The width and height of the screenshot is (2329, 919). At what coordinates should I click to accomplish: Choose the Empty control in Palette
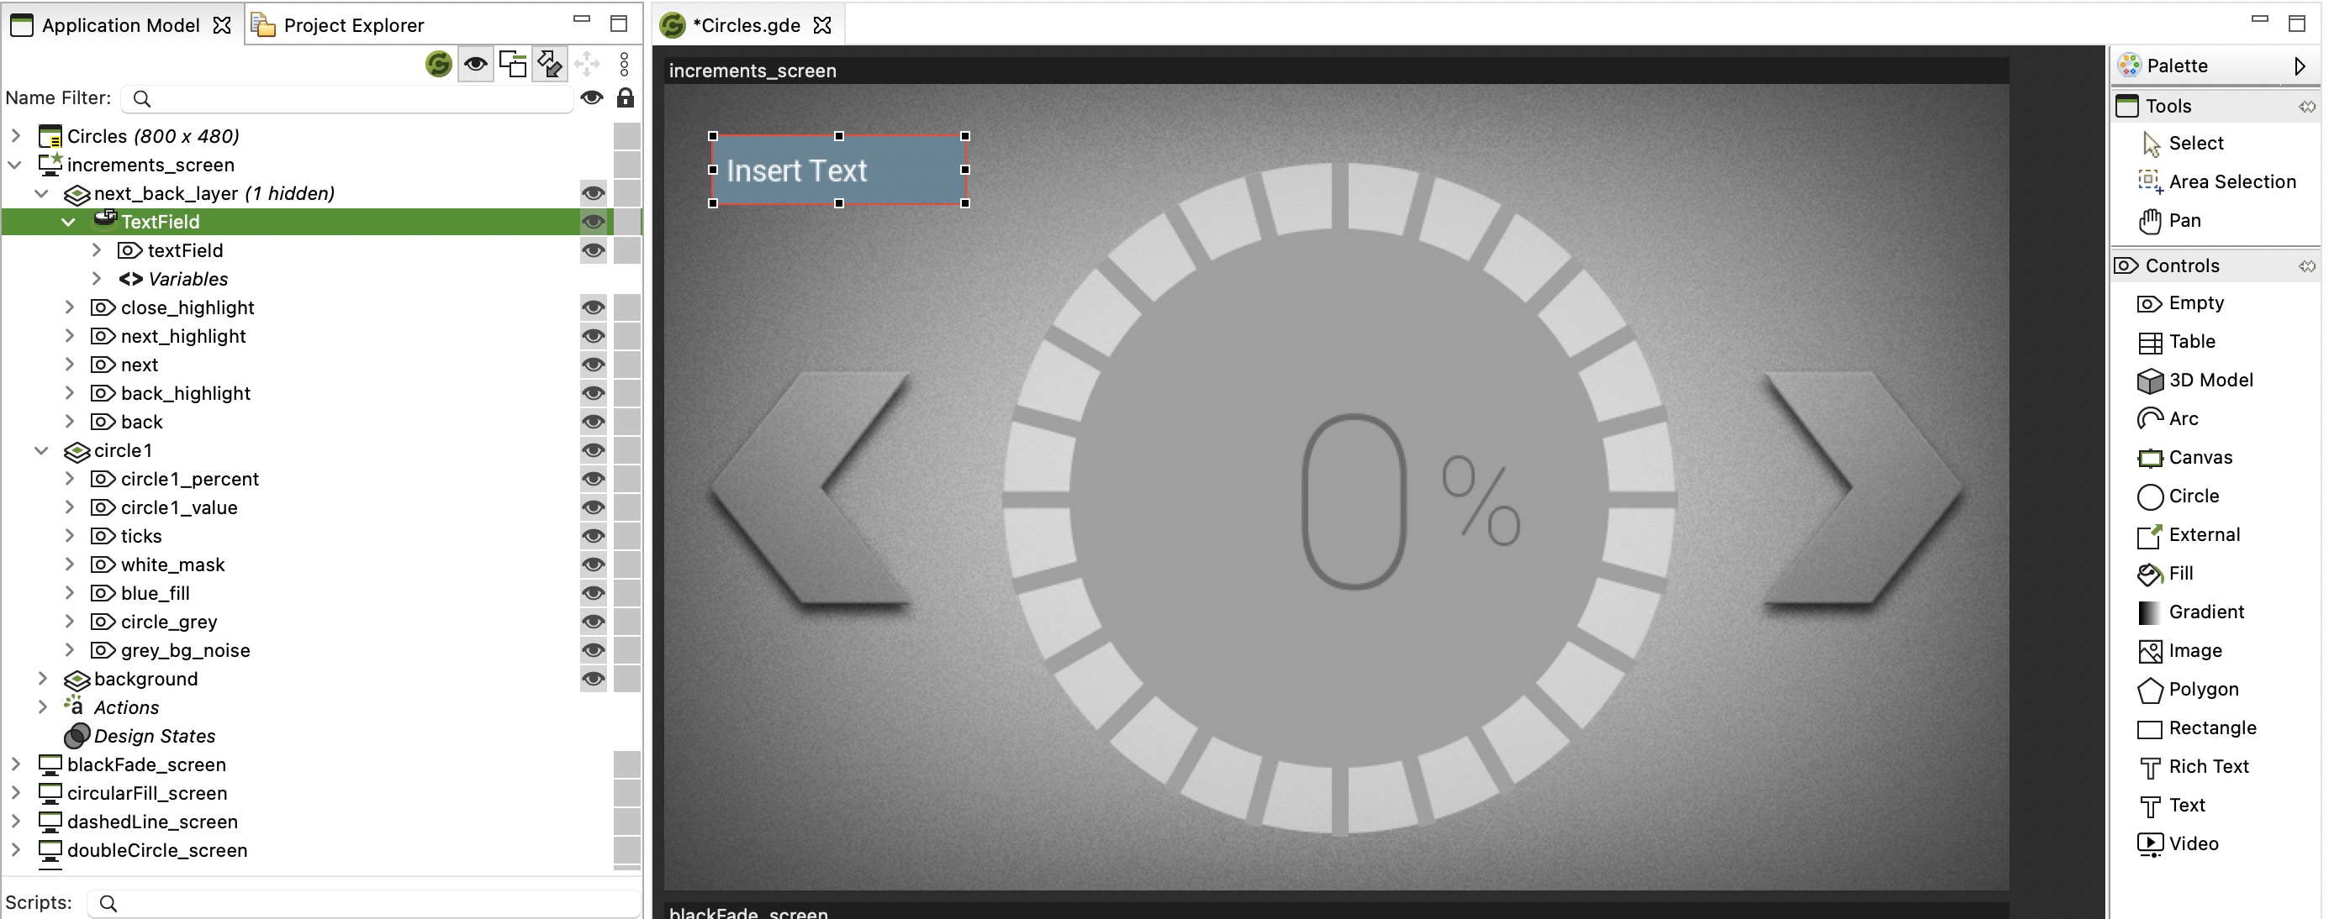pos(2181,302)
